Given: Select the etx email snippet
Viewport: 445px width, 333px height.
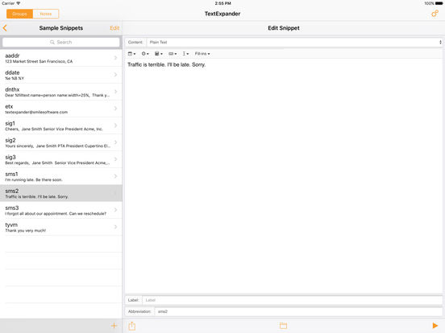Looking at the screenshot, I should point(61,109).
